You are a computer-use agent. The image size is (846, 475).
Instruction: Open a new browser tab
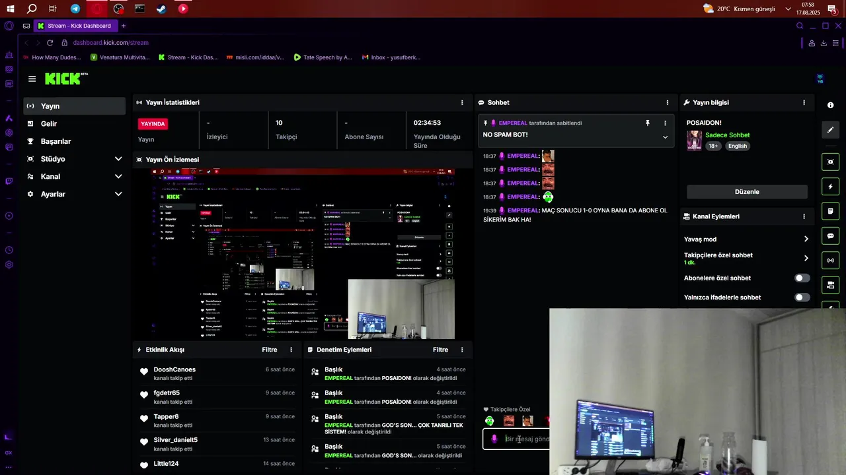(123, 26)
